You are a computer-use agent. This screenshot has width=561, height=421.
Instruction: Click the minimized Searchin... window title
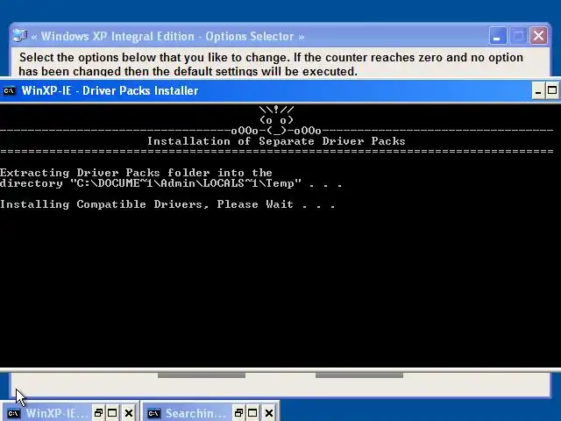[195, 413]
